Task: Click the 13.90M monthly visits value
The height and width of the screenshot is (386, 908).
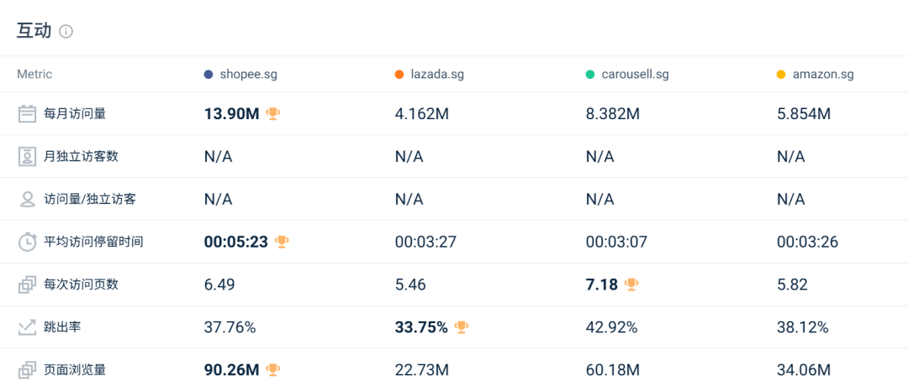Action: point(232,114)
